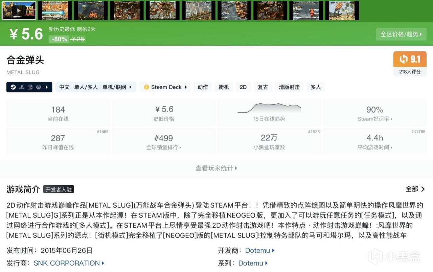This screenshot has height=272, width=433.
Task: Click the crossed-out ¥28 original price
Action: click(x=78, y=39)
